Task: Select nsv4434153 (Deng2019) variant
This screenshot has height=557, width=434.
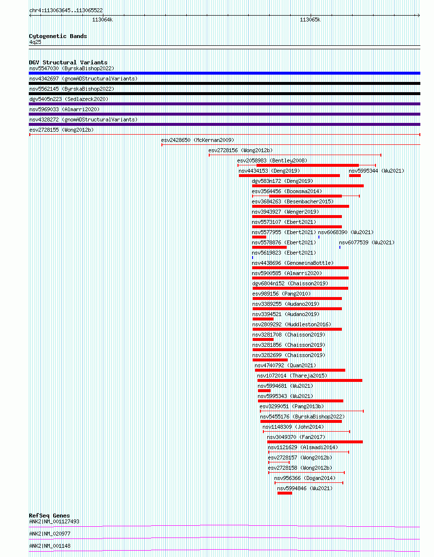Action: (x=269, y=171)
